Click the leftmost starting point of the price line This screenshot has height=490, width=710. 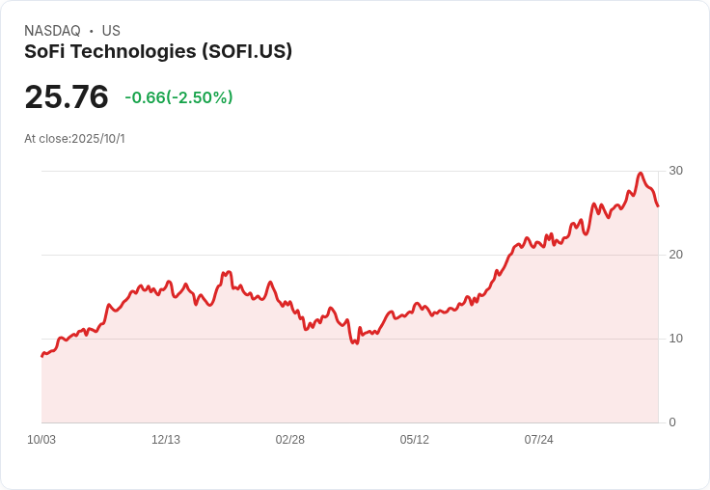point(42,356)
